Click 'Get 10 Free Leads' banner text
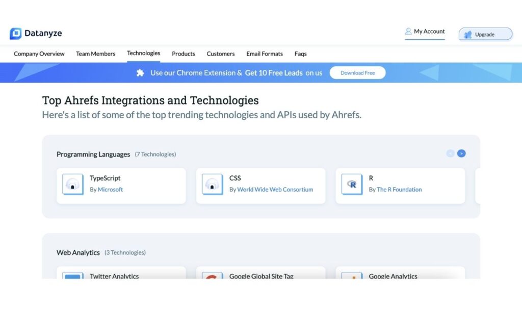This screenshot has width=522, height=310. pyautogui.click(x=274, y=72)
